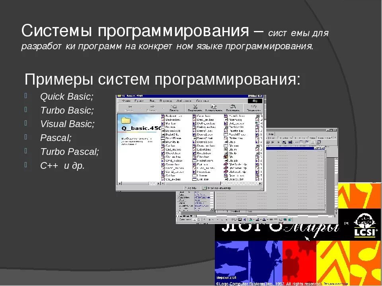This screenshot has height=286, width=382.
Task: Select the Brun45.lib file
Action: (x=170, y=142)
